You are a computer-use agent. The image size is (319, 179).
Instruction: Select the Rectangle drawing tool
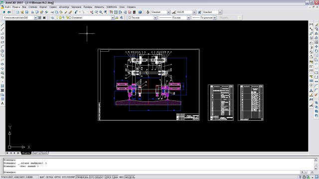coord(2,42)
